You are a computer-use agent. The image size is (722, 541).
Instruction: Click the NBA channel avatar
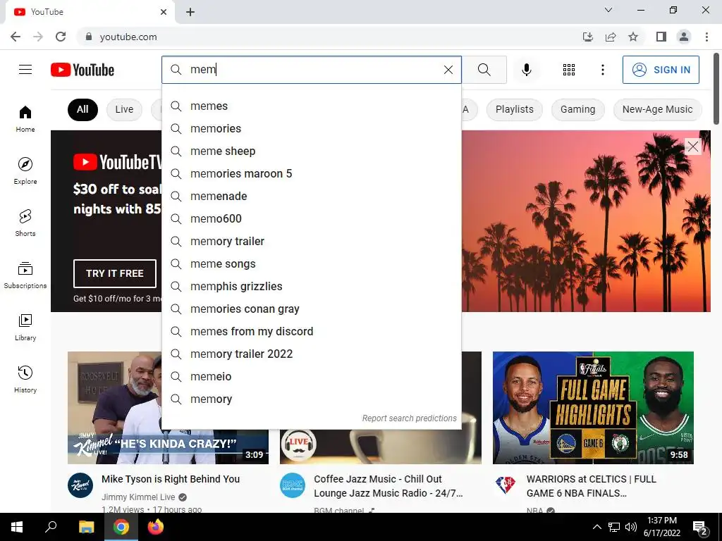(x=505, y=485)
